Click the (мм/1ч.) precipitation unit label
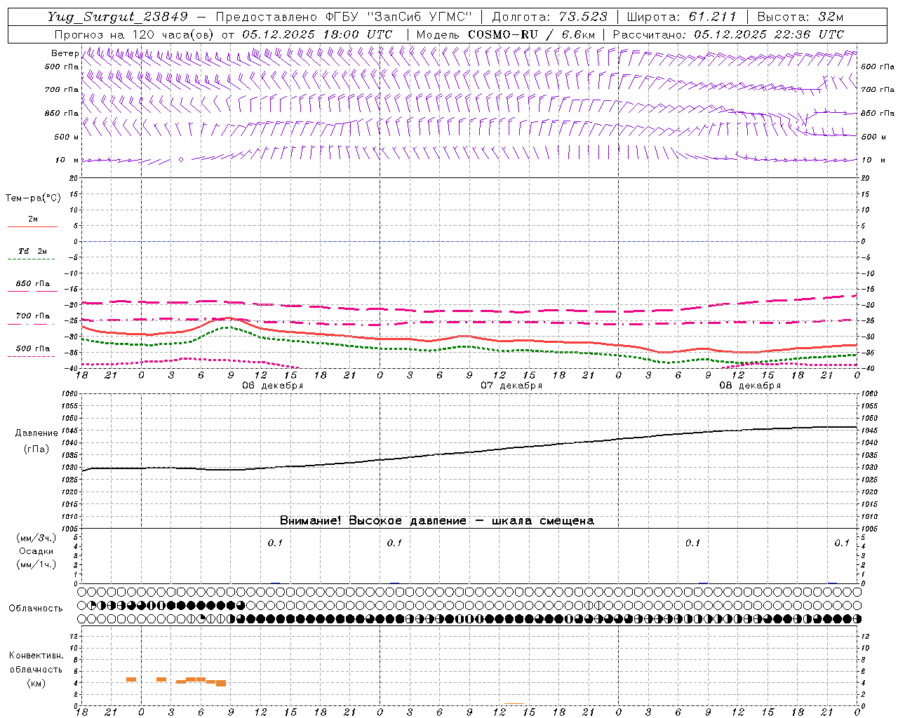Viewport: 898px width, 718px height. 36,564
